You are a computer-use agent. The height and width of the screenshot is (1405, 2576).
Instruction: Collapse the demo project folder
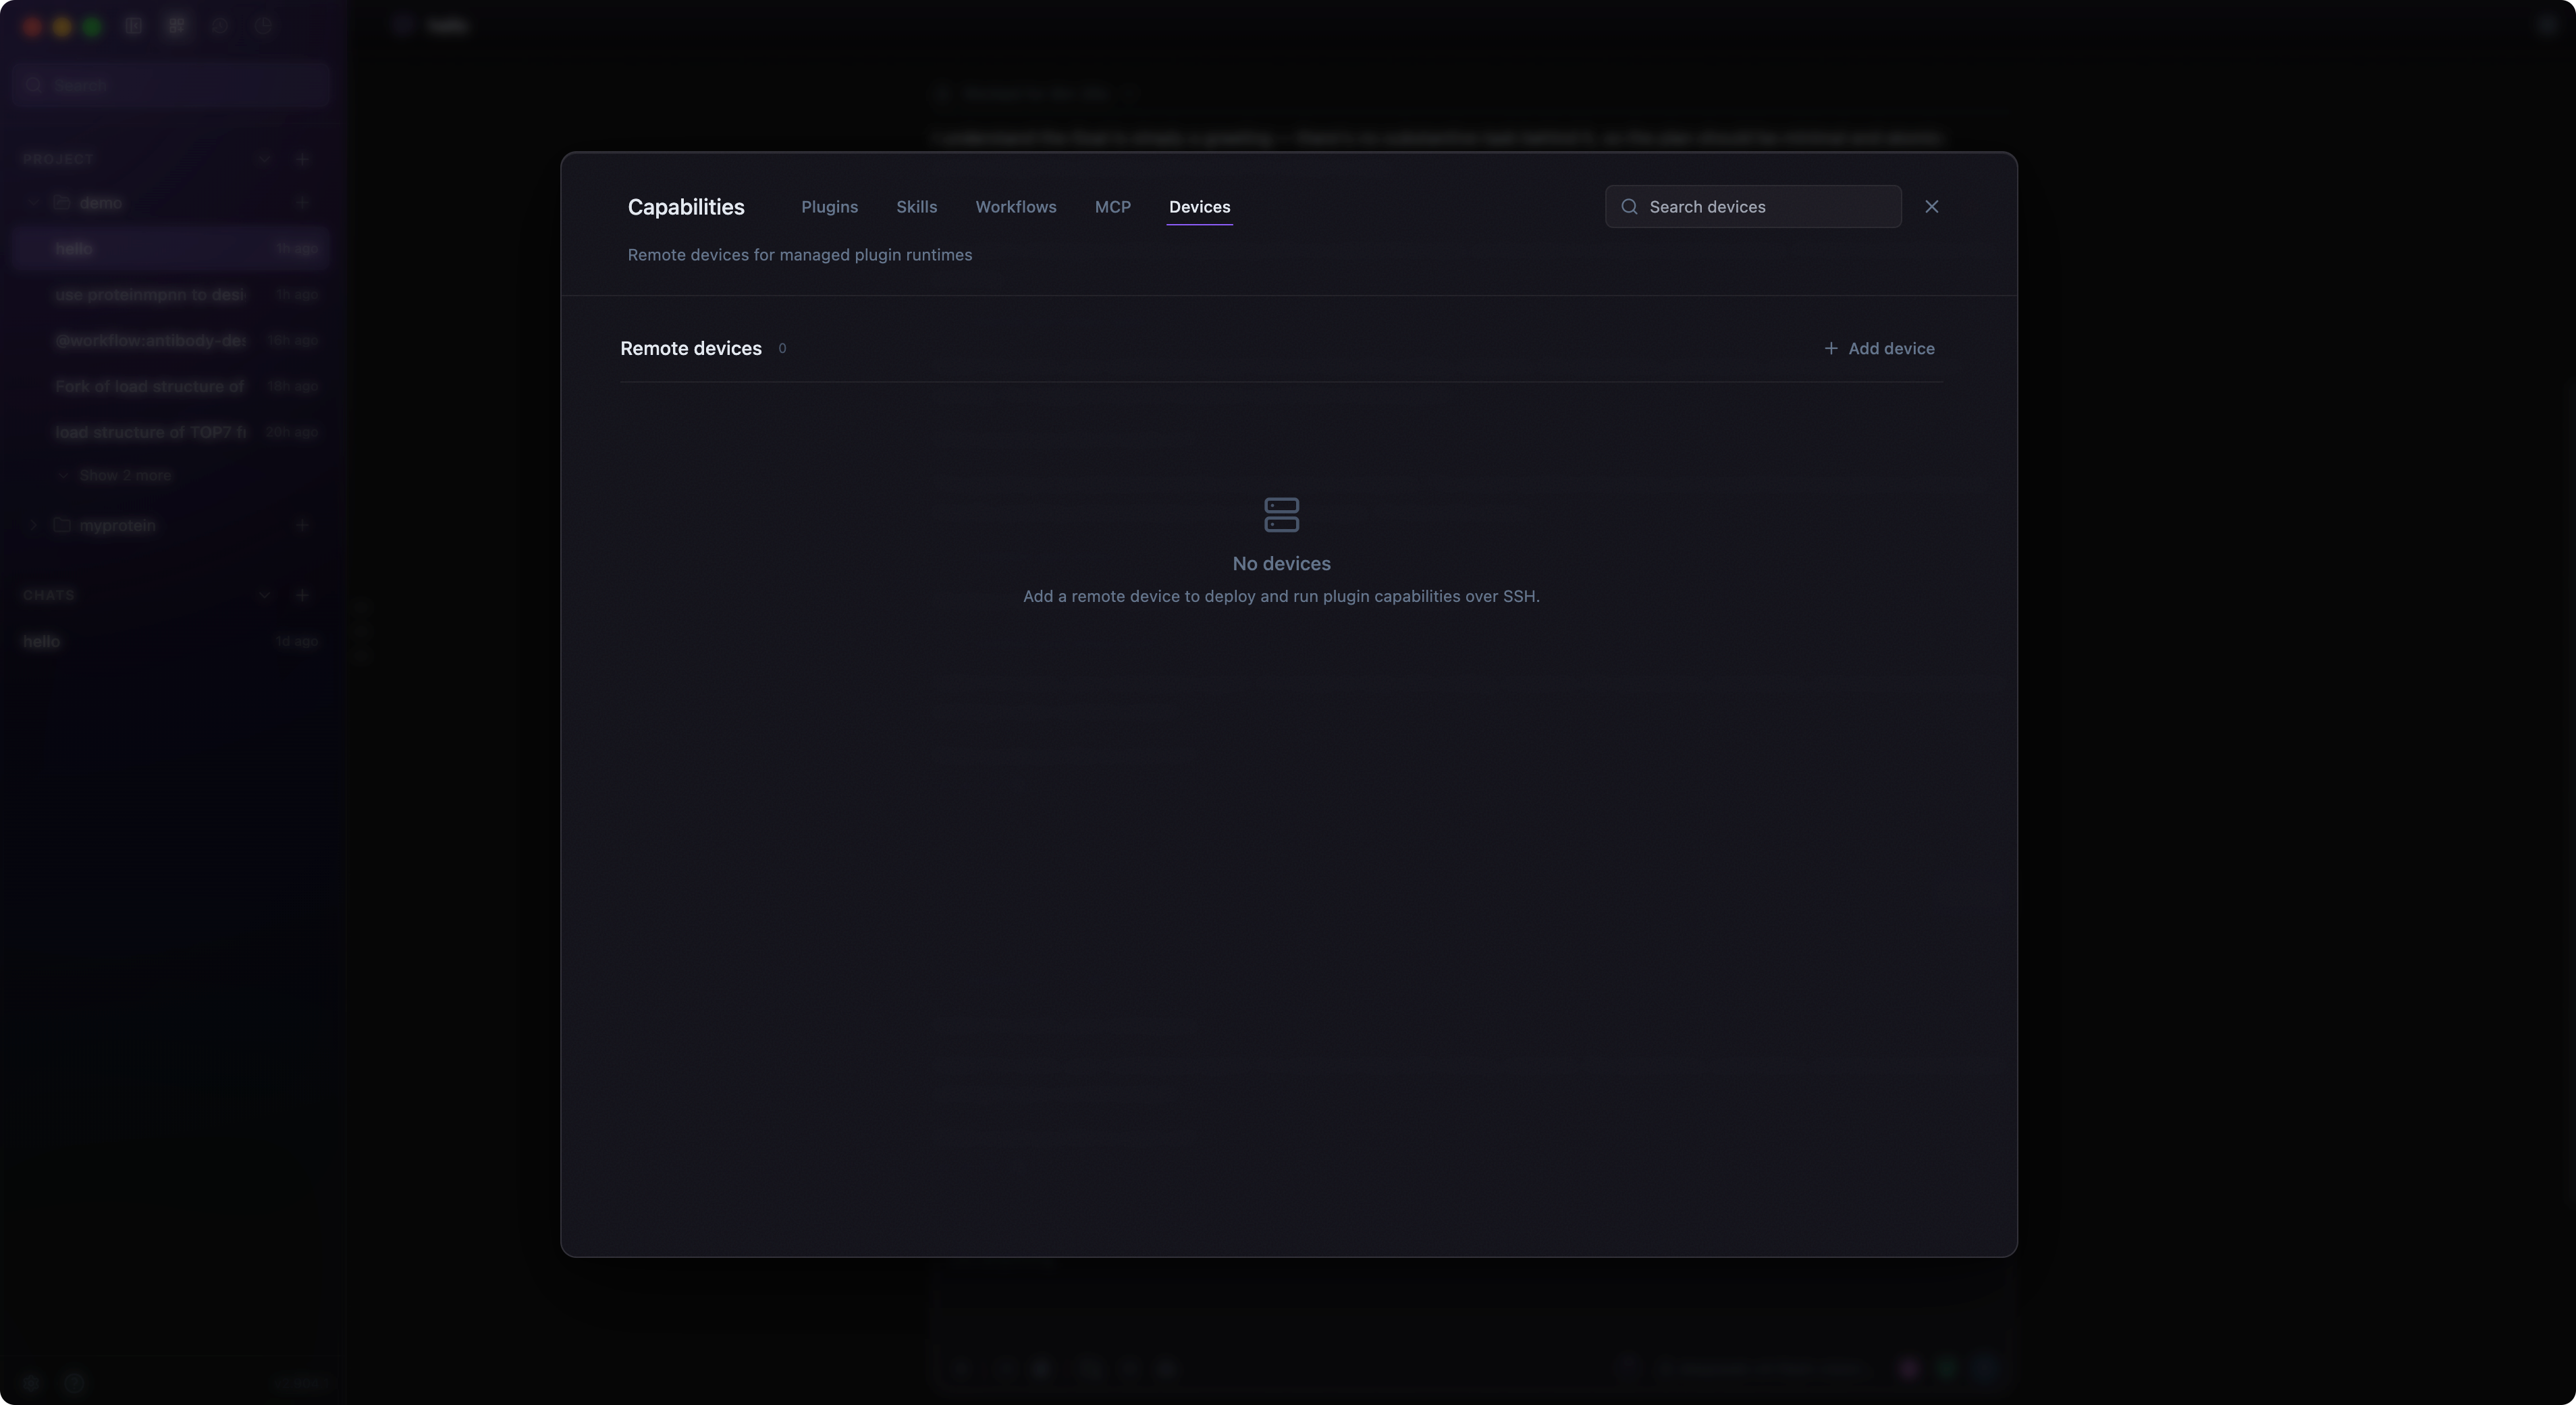(33, 203)
